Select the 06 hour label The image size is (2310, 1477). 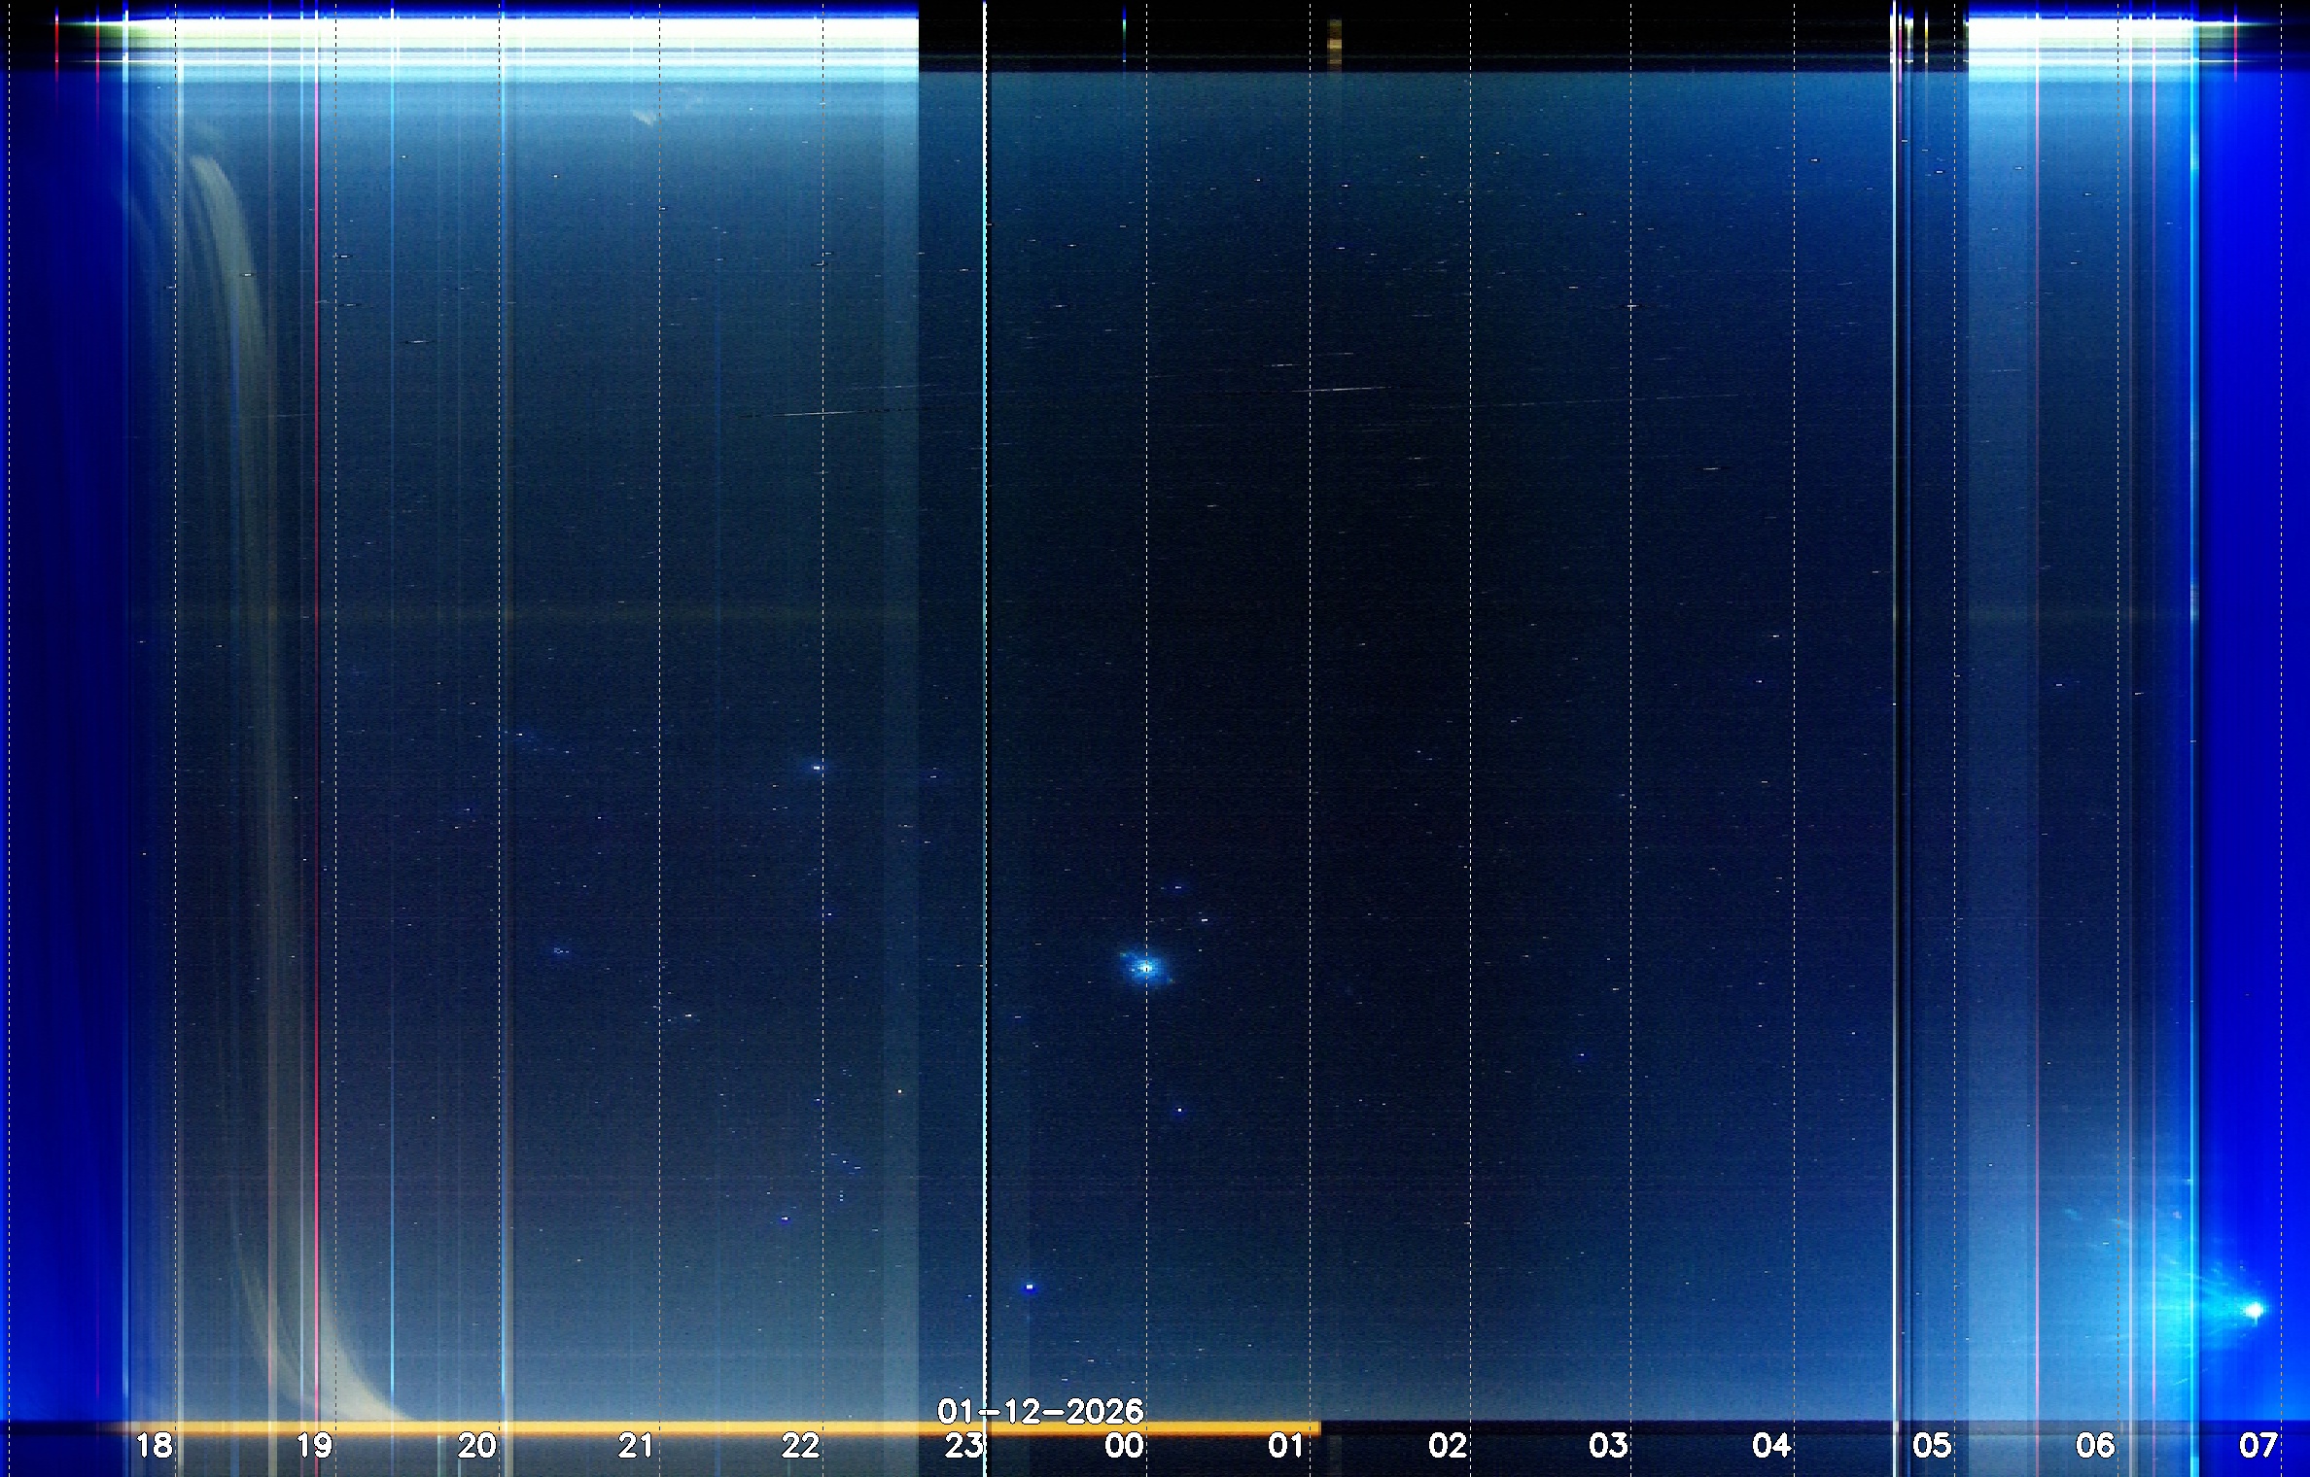2094,1446
